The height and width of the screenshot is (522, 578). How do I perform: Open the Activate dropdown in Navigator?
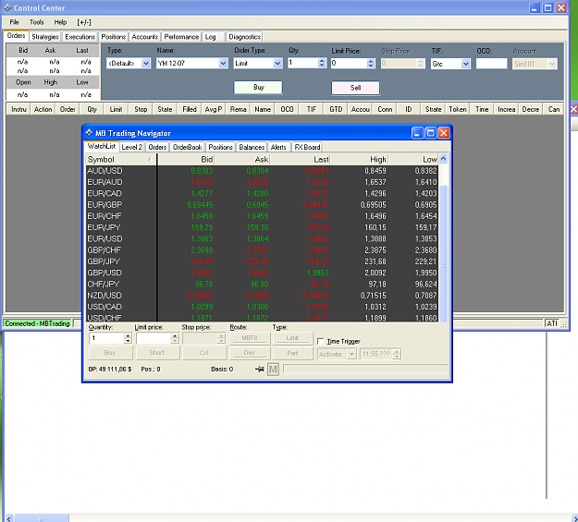(351, 354)
